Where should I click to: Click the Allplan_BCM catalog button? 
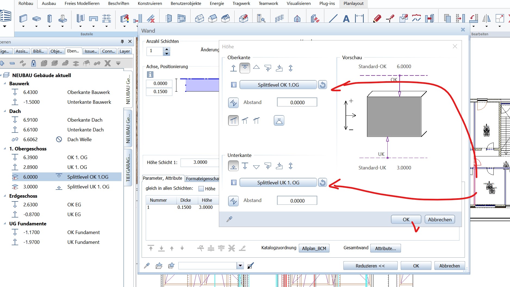pos(314,248)
